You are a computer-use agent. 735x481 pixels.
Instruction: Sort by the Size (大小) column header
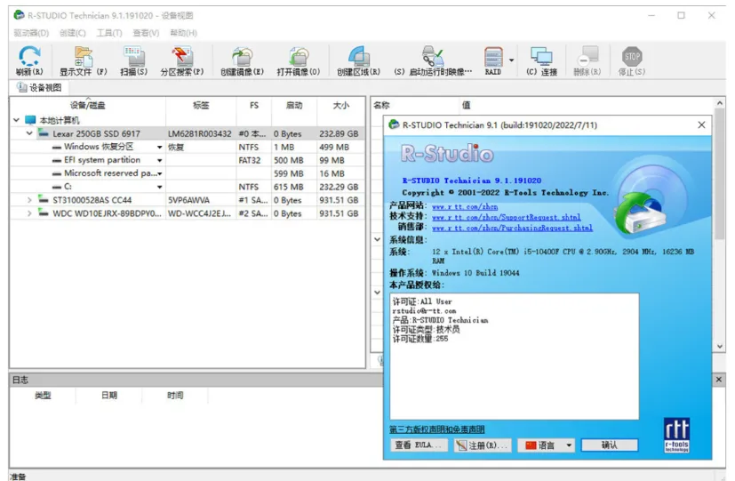tap(340, 106)
